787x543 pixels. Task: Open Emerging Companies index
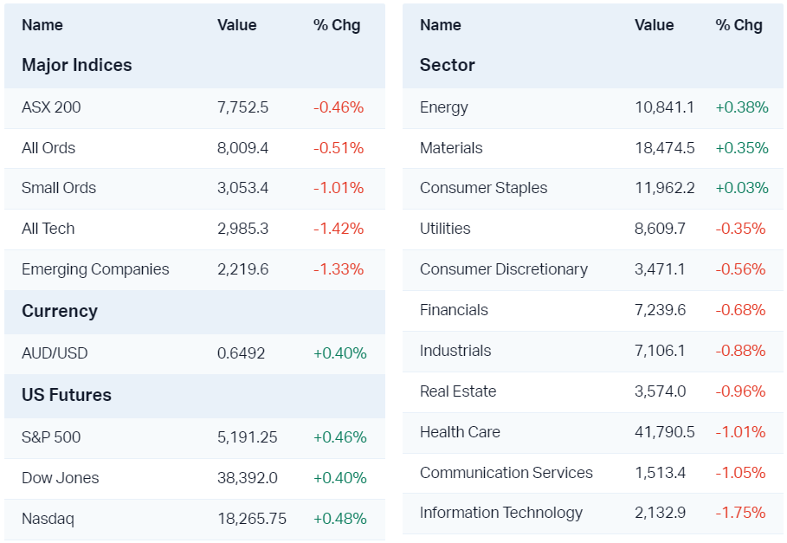tap(95, 269)
